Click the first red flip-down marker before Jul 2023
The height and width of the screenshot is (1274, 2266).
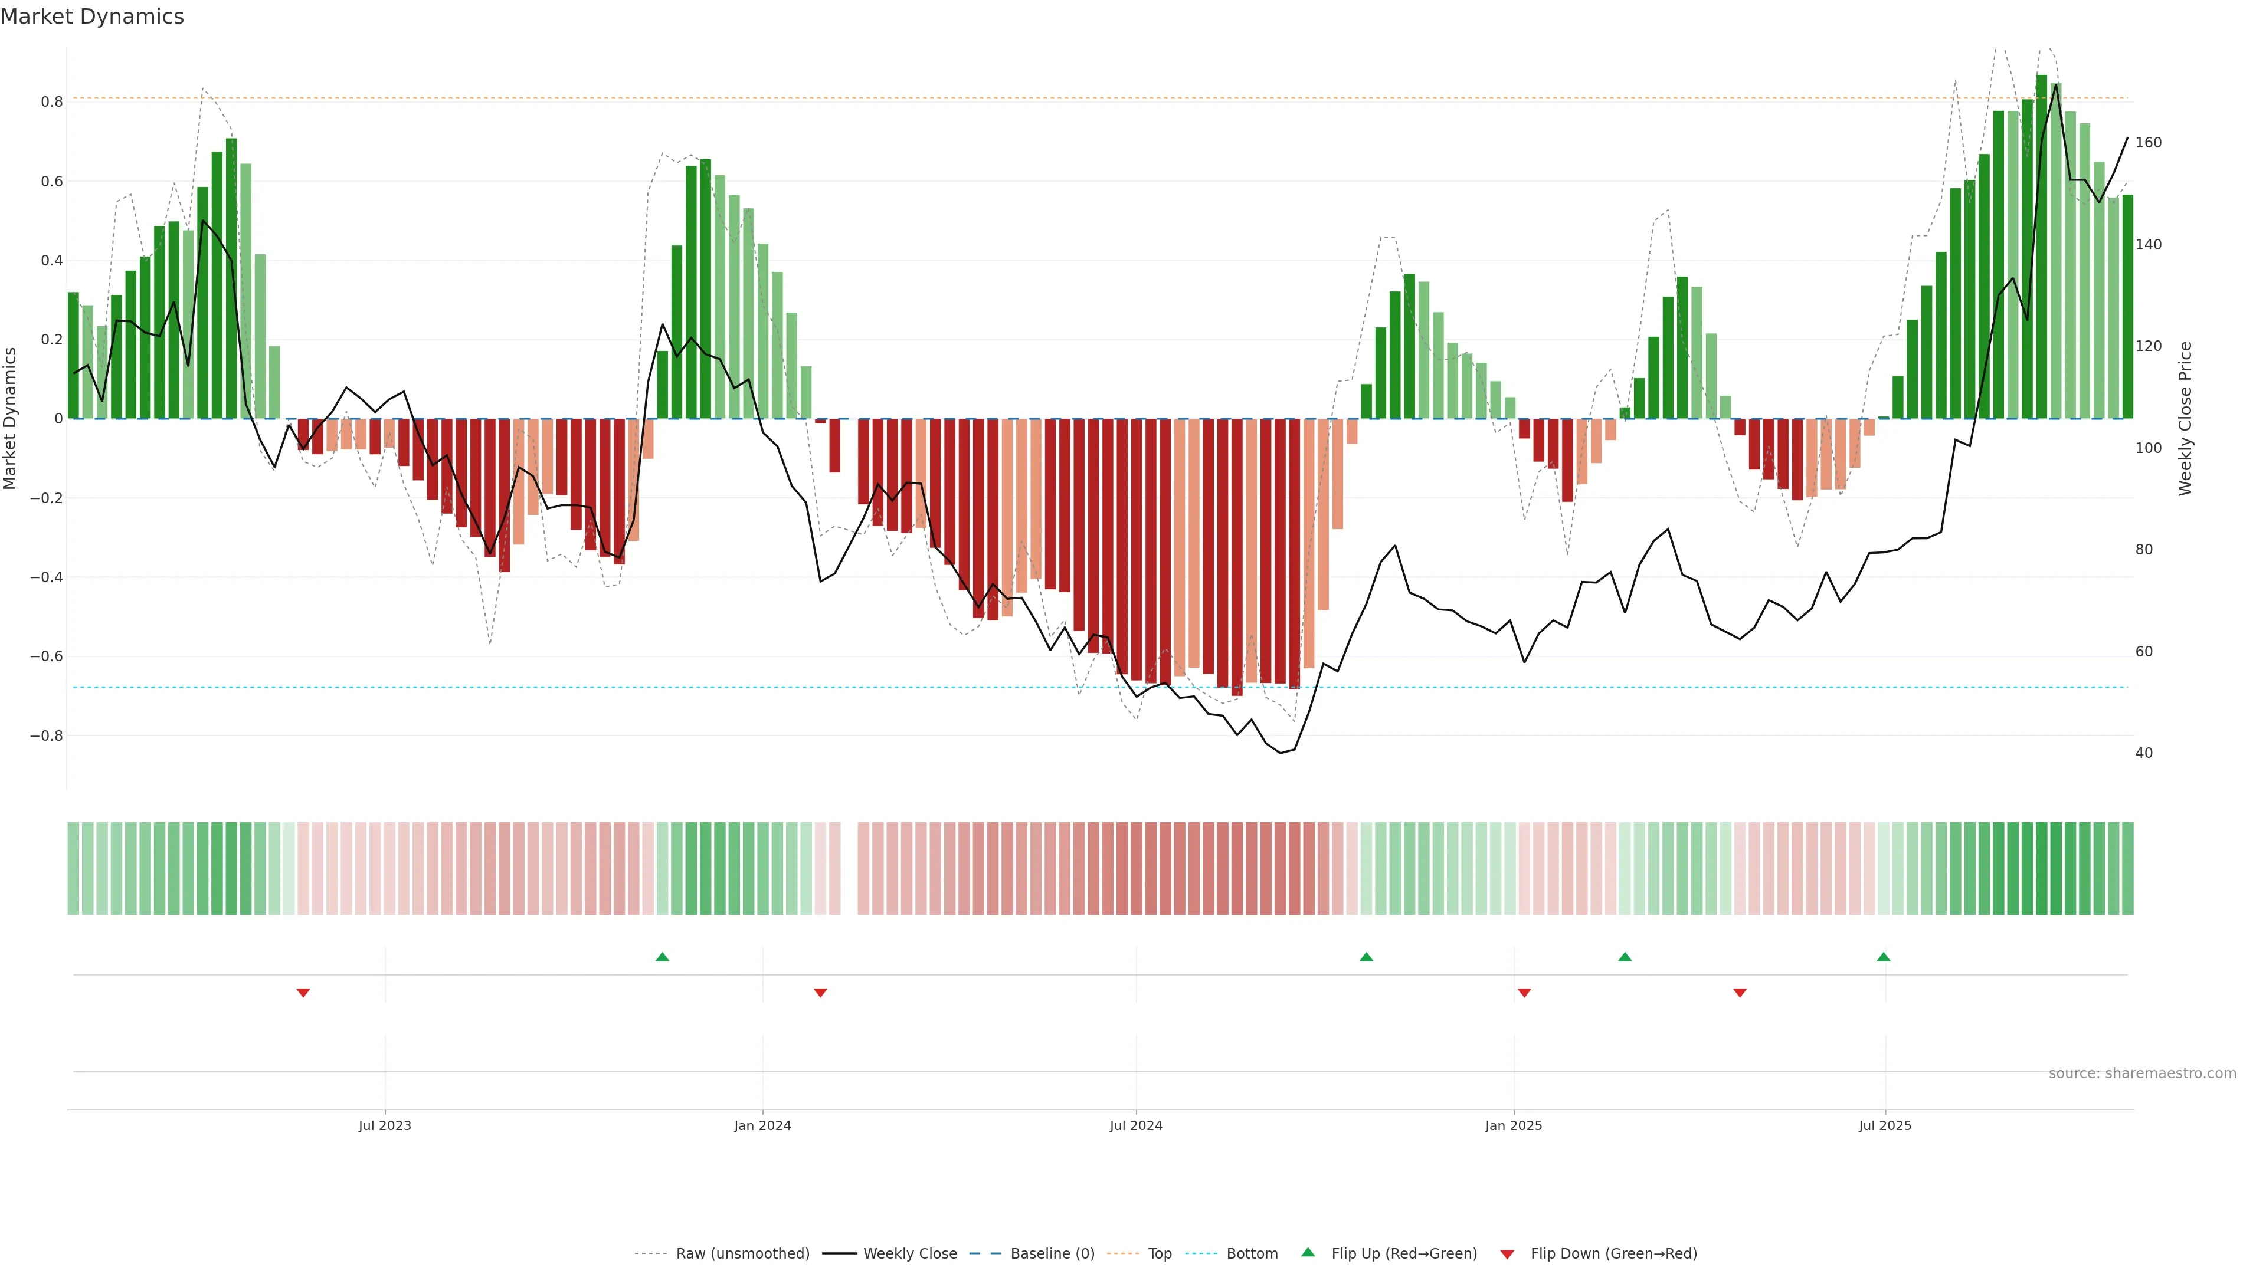point(303,993)
